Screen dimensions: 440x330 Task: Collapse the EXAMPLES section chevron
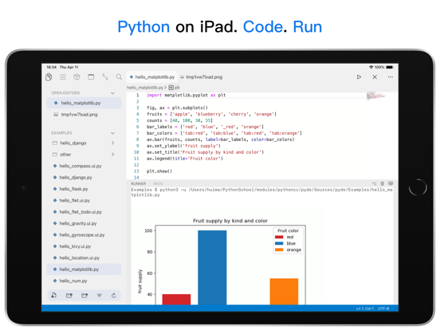pos(112,133)
